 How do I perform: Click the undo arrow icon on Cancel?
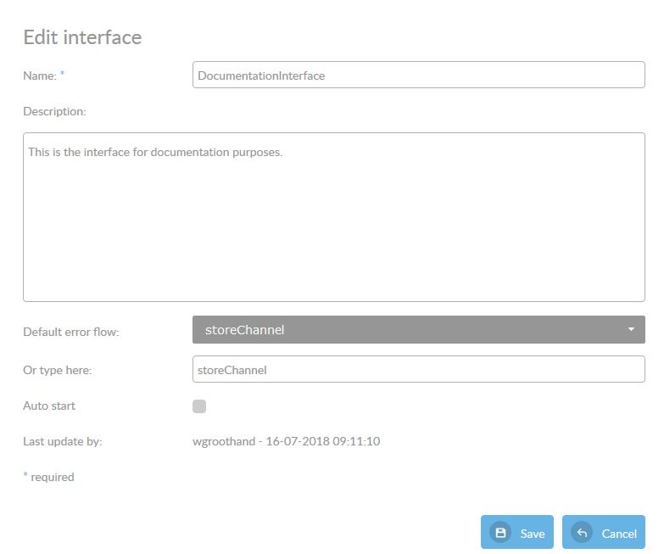582,533
